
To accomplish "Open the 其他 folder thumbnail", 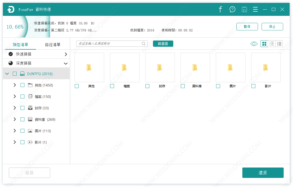I will pos(89,68).
